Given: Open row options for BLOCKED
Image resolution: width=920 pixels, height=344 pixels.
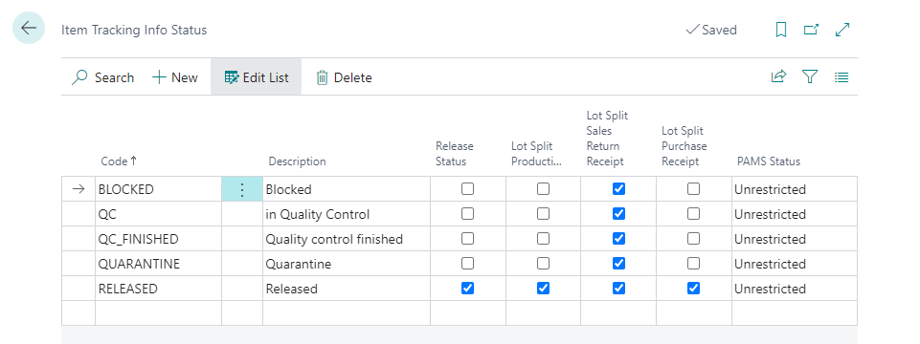Looking at the screenshot, I should click(242, 189).
